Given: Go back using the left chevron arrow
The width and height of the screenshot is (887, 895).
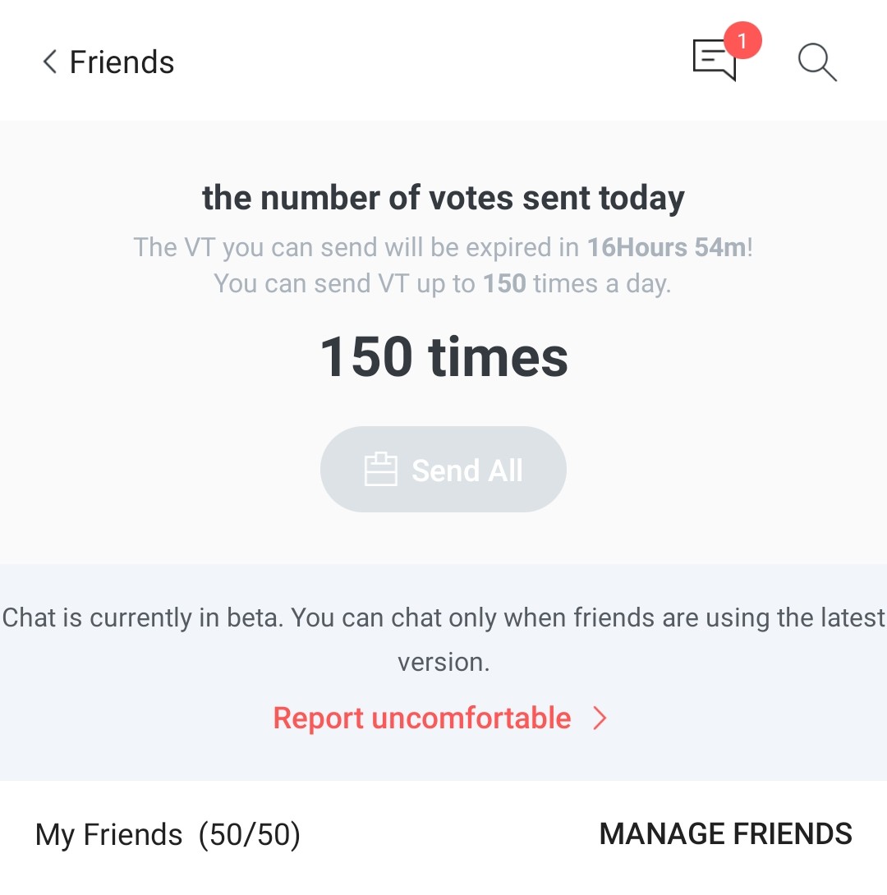Looking at the screenshot, I should 50,62.
